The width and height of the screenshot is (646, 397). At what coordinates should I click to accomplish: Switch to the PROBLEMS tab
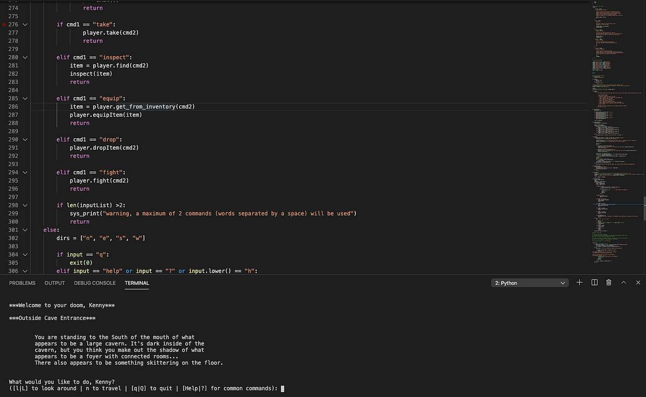click(22, 282)
